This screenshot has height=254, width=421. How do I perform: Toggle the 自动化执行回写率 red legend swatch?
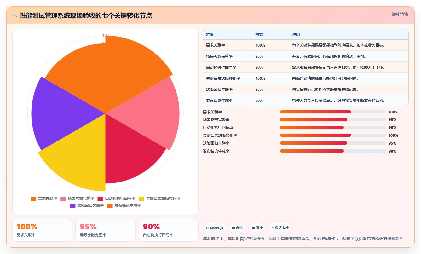(101, 199)
